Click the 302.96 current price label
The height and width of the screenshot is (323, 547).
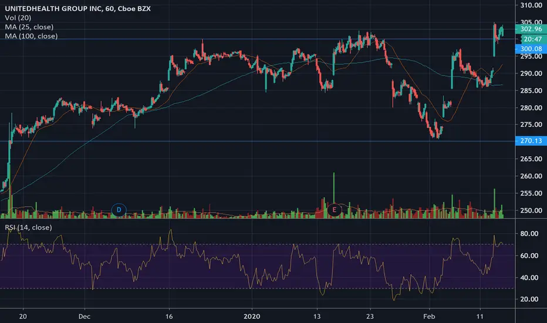(531, 29)
